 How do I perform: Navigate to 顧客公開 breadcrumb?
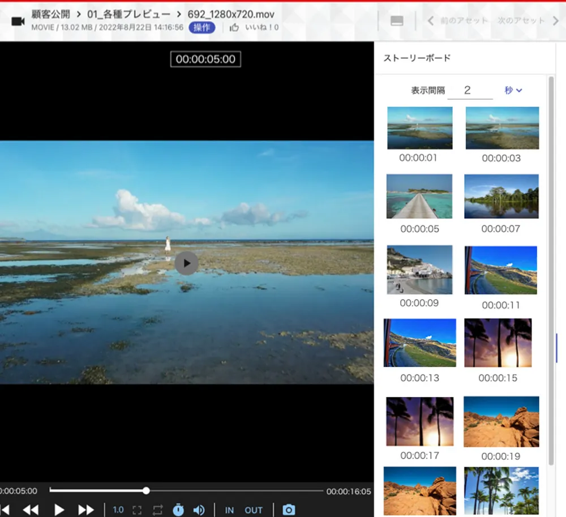point(50,14)
